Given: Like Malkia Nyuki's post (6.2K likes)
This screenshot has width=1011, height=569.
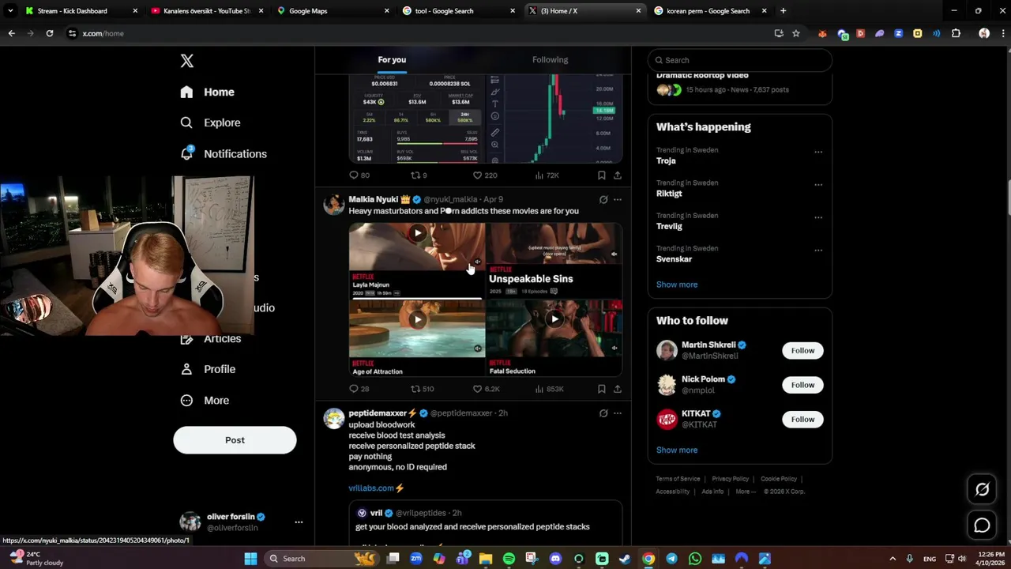Looking at the screenshot, I should pos(486,389).
